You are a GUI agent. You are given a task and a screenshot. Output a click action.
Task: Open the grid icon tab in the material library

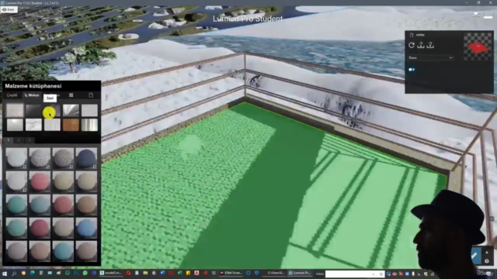(x=71, y=95)
